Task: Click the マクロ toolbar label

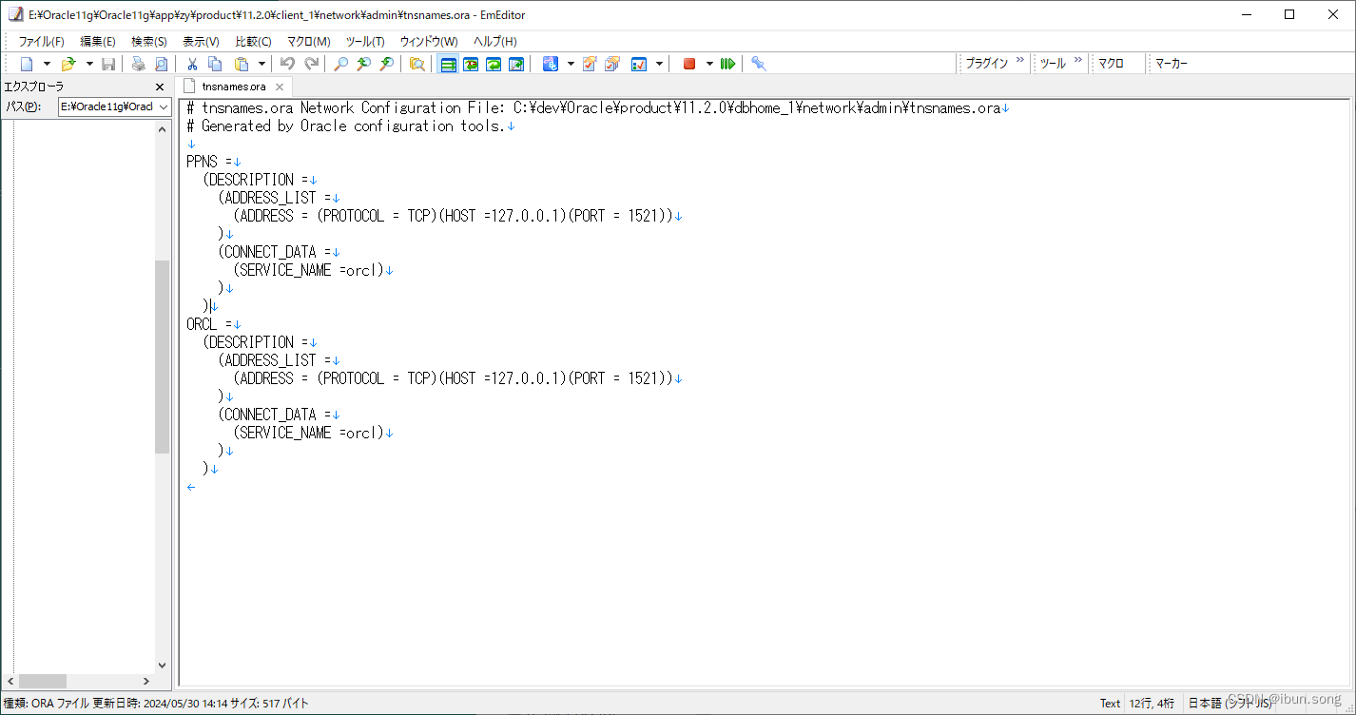Action: pos(1111,64)
